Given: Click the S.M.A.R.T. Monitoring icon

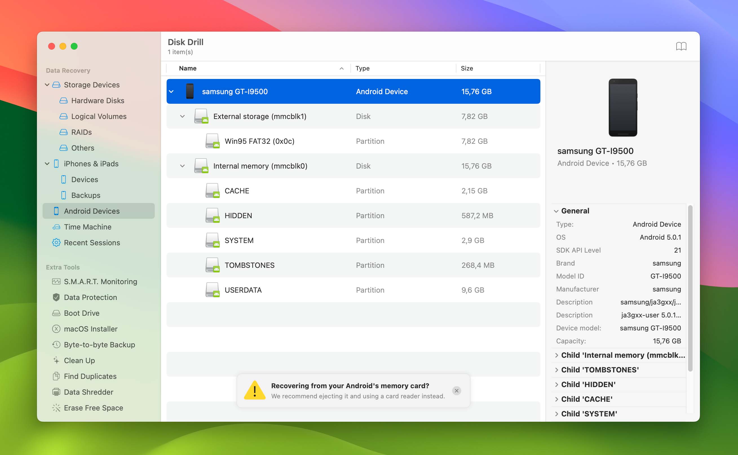Looking at the screenshot, I should point(56,282).
